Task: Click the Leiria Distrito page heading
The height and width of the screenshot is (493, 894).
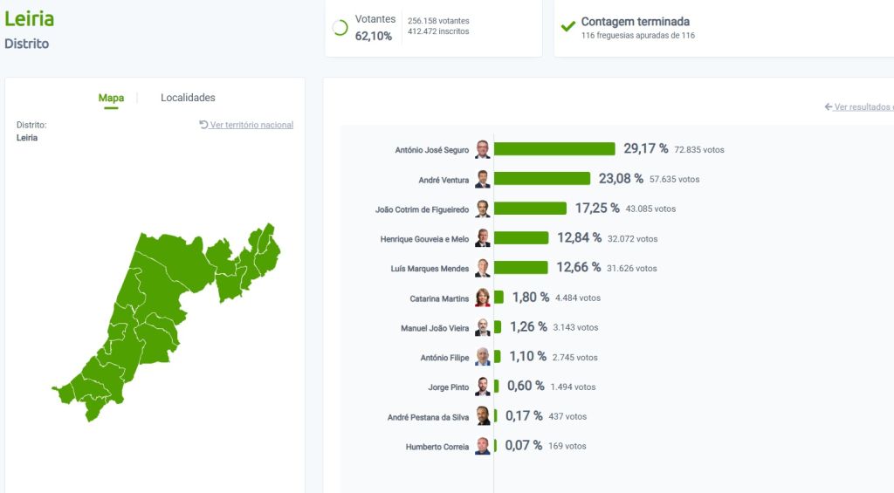Action: 30,20
